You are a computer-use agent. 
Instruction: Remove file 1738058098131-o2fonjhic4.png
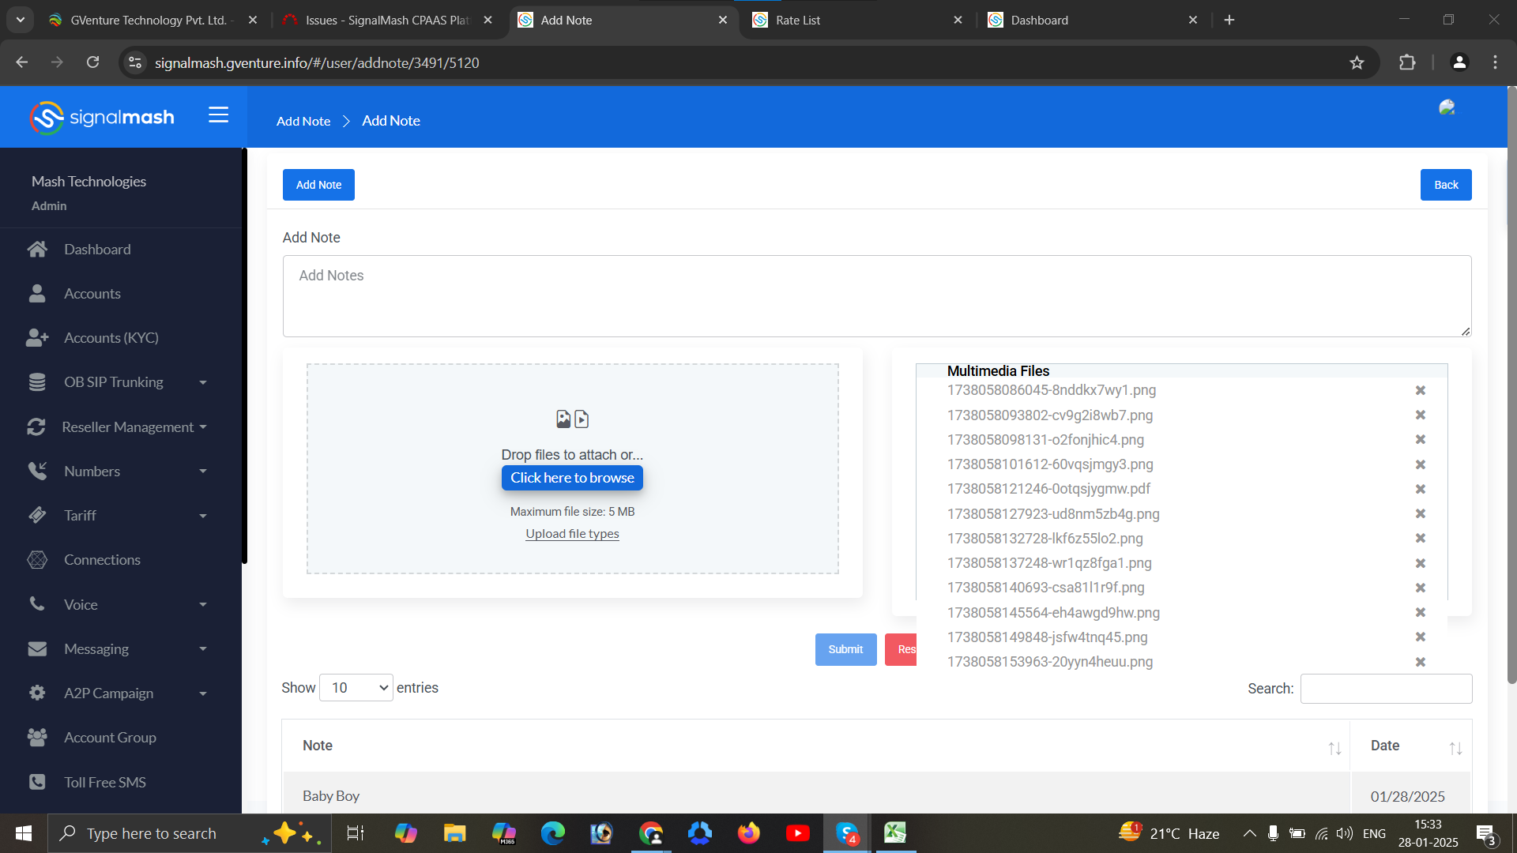pyautogui.click(x=1420, y=439)
